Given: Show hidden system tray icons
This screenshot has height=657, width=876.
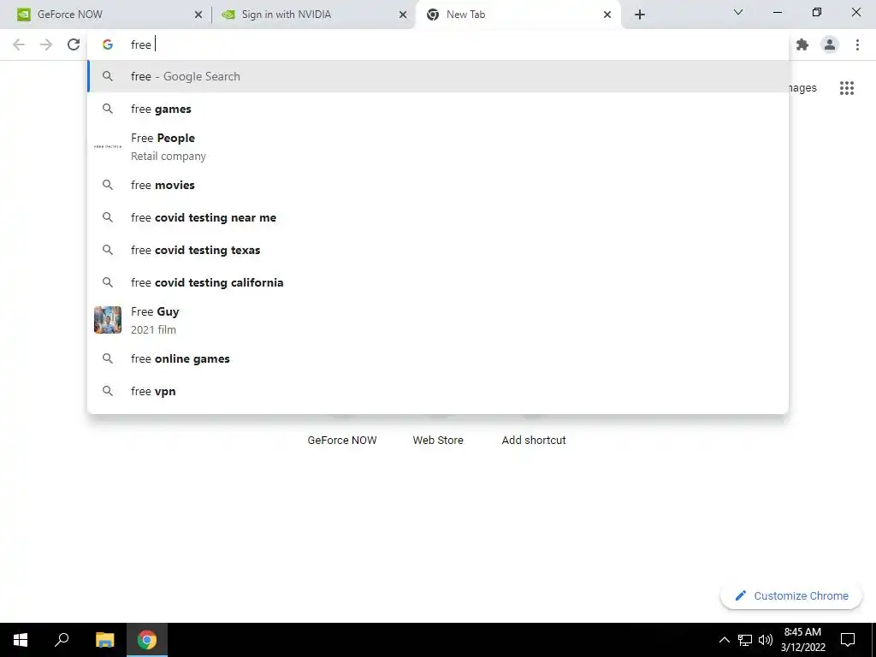Looking at the screenshot, I should (x=724, y=640).
